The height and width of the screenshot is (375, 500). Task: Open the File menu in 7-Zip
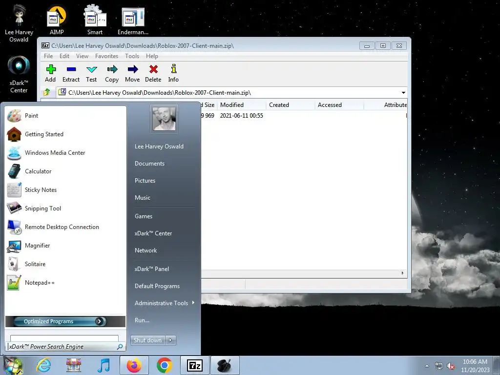coord(48,56)
